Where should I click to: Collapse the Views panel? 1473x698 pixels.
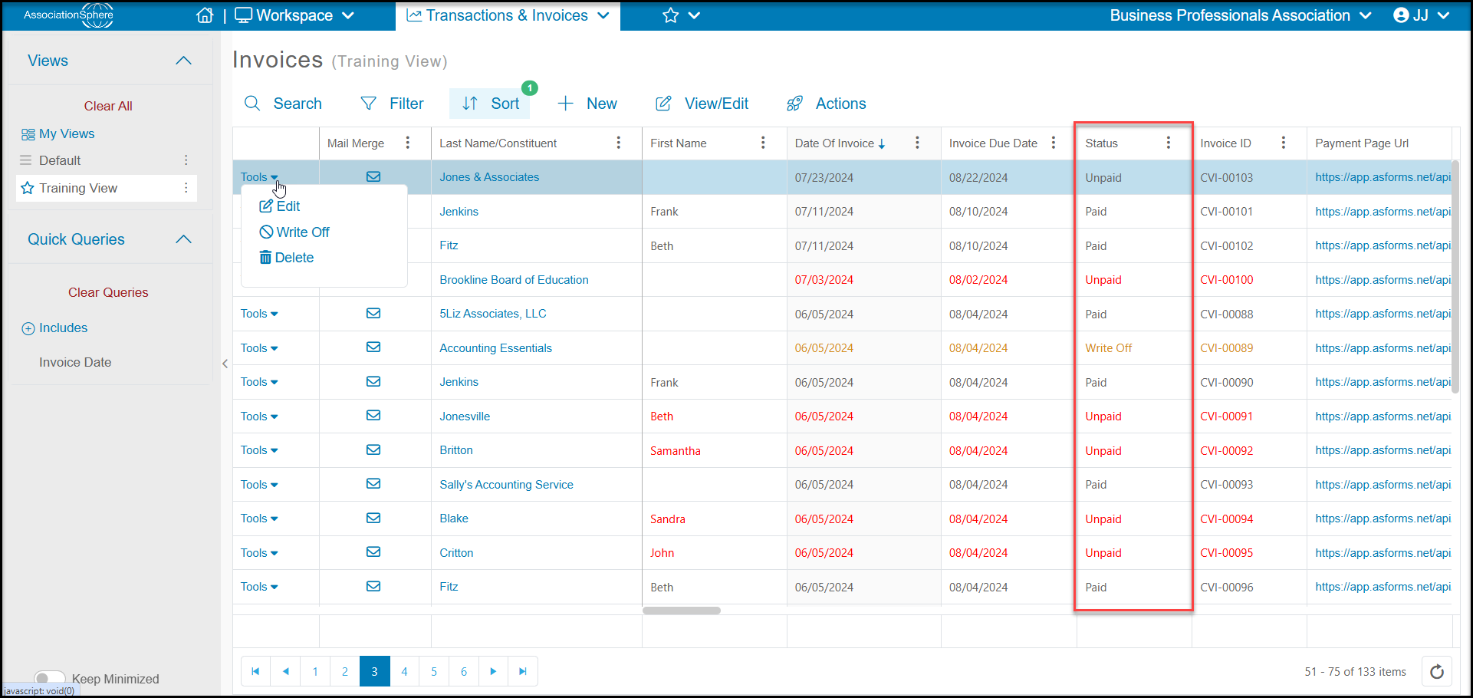pos(183,61)
